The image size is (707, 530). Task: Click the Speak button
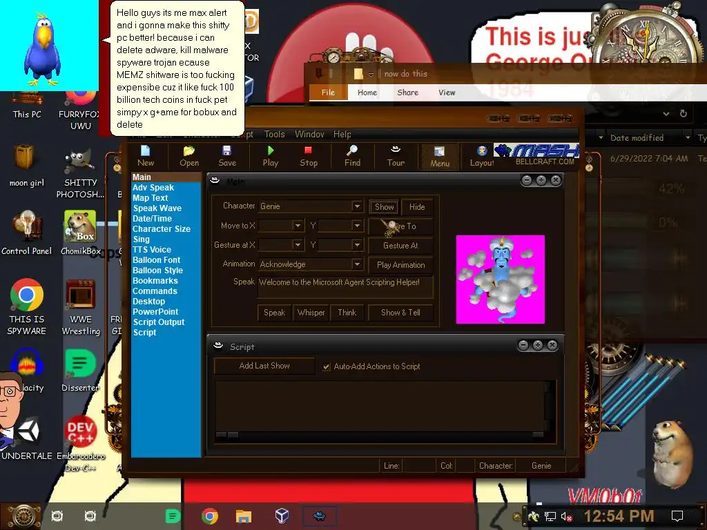(274, 313)
